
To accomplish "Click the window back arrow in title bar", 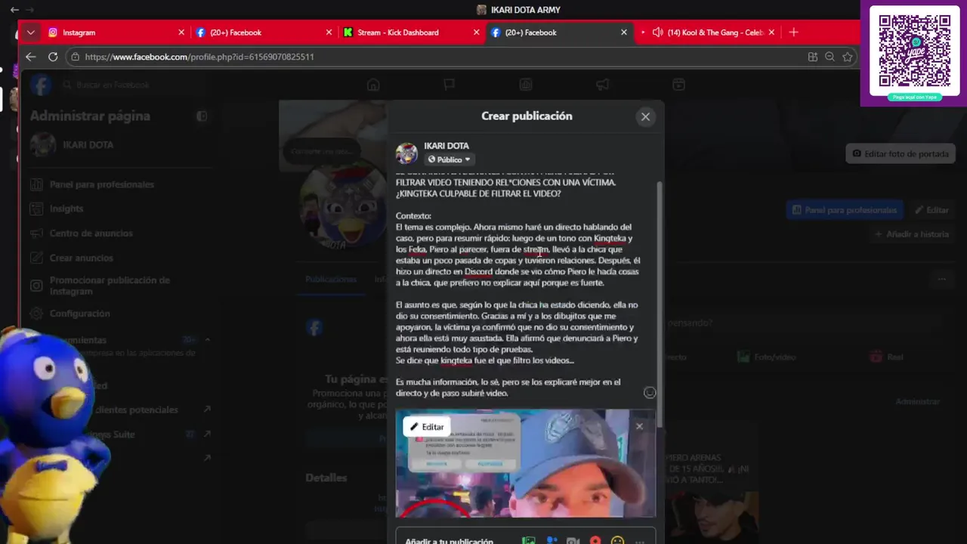I will 14,10.
